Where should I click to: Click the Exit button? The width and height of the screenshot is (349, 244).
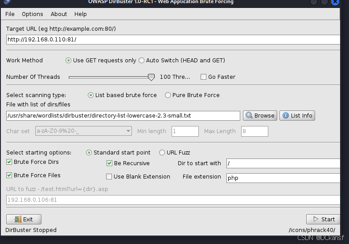24,220
